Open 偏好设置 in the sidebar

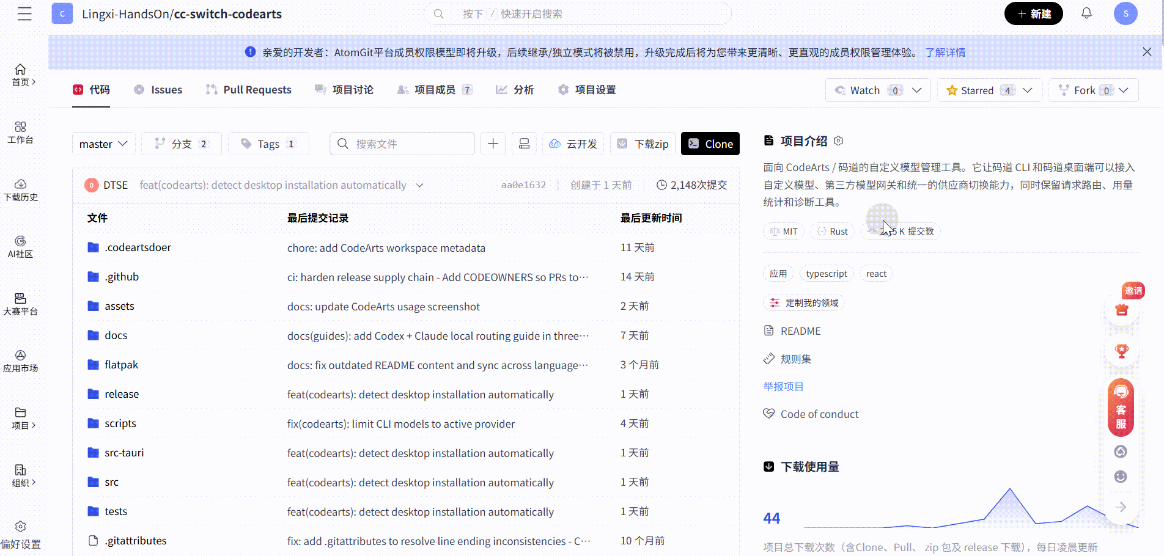pos(21,535)
